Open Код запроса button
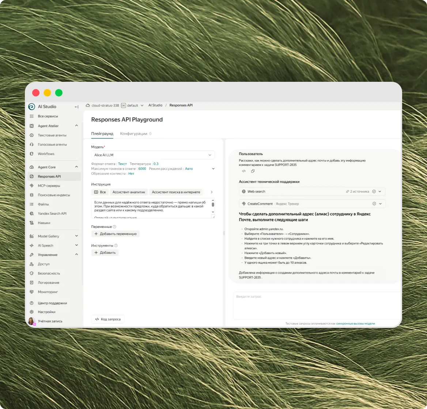Screen dimensions: 427x409 (x=108, y=319)
